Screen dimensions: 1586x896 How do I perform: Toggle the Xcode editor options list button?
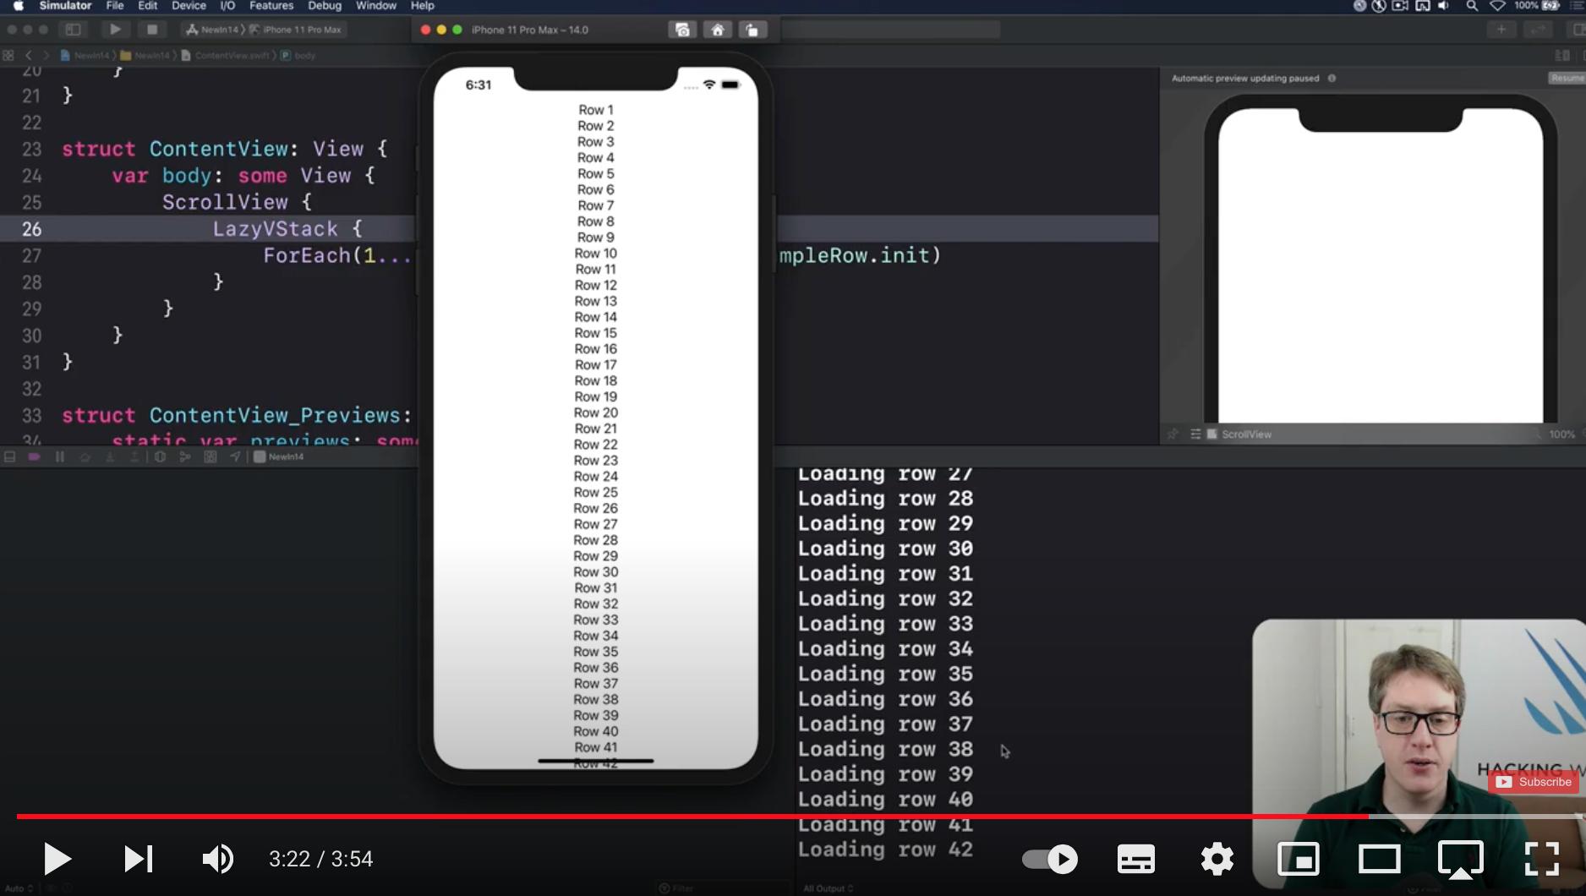(x=1562, y=56)
